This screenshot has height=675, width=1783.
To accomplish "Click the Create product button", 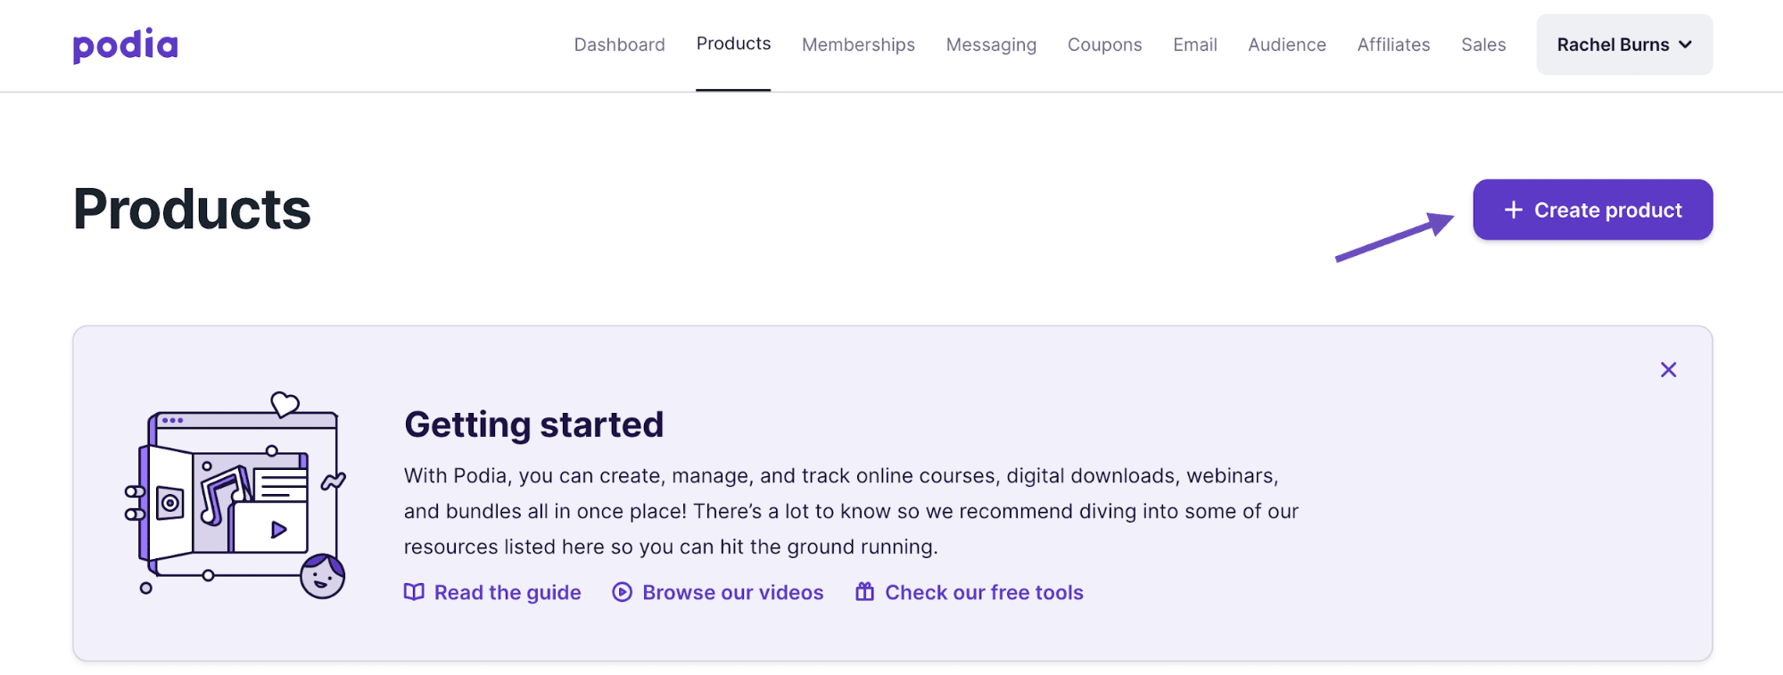I will click(x=1592, y=210).
